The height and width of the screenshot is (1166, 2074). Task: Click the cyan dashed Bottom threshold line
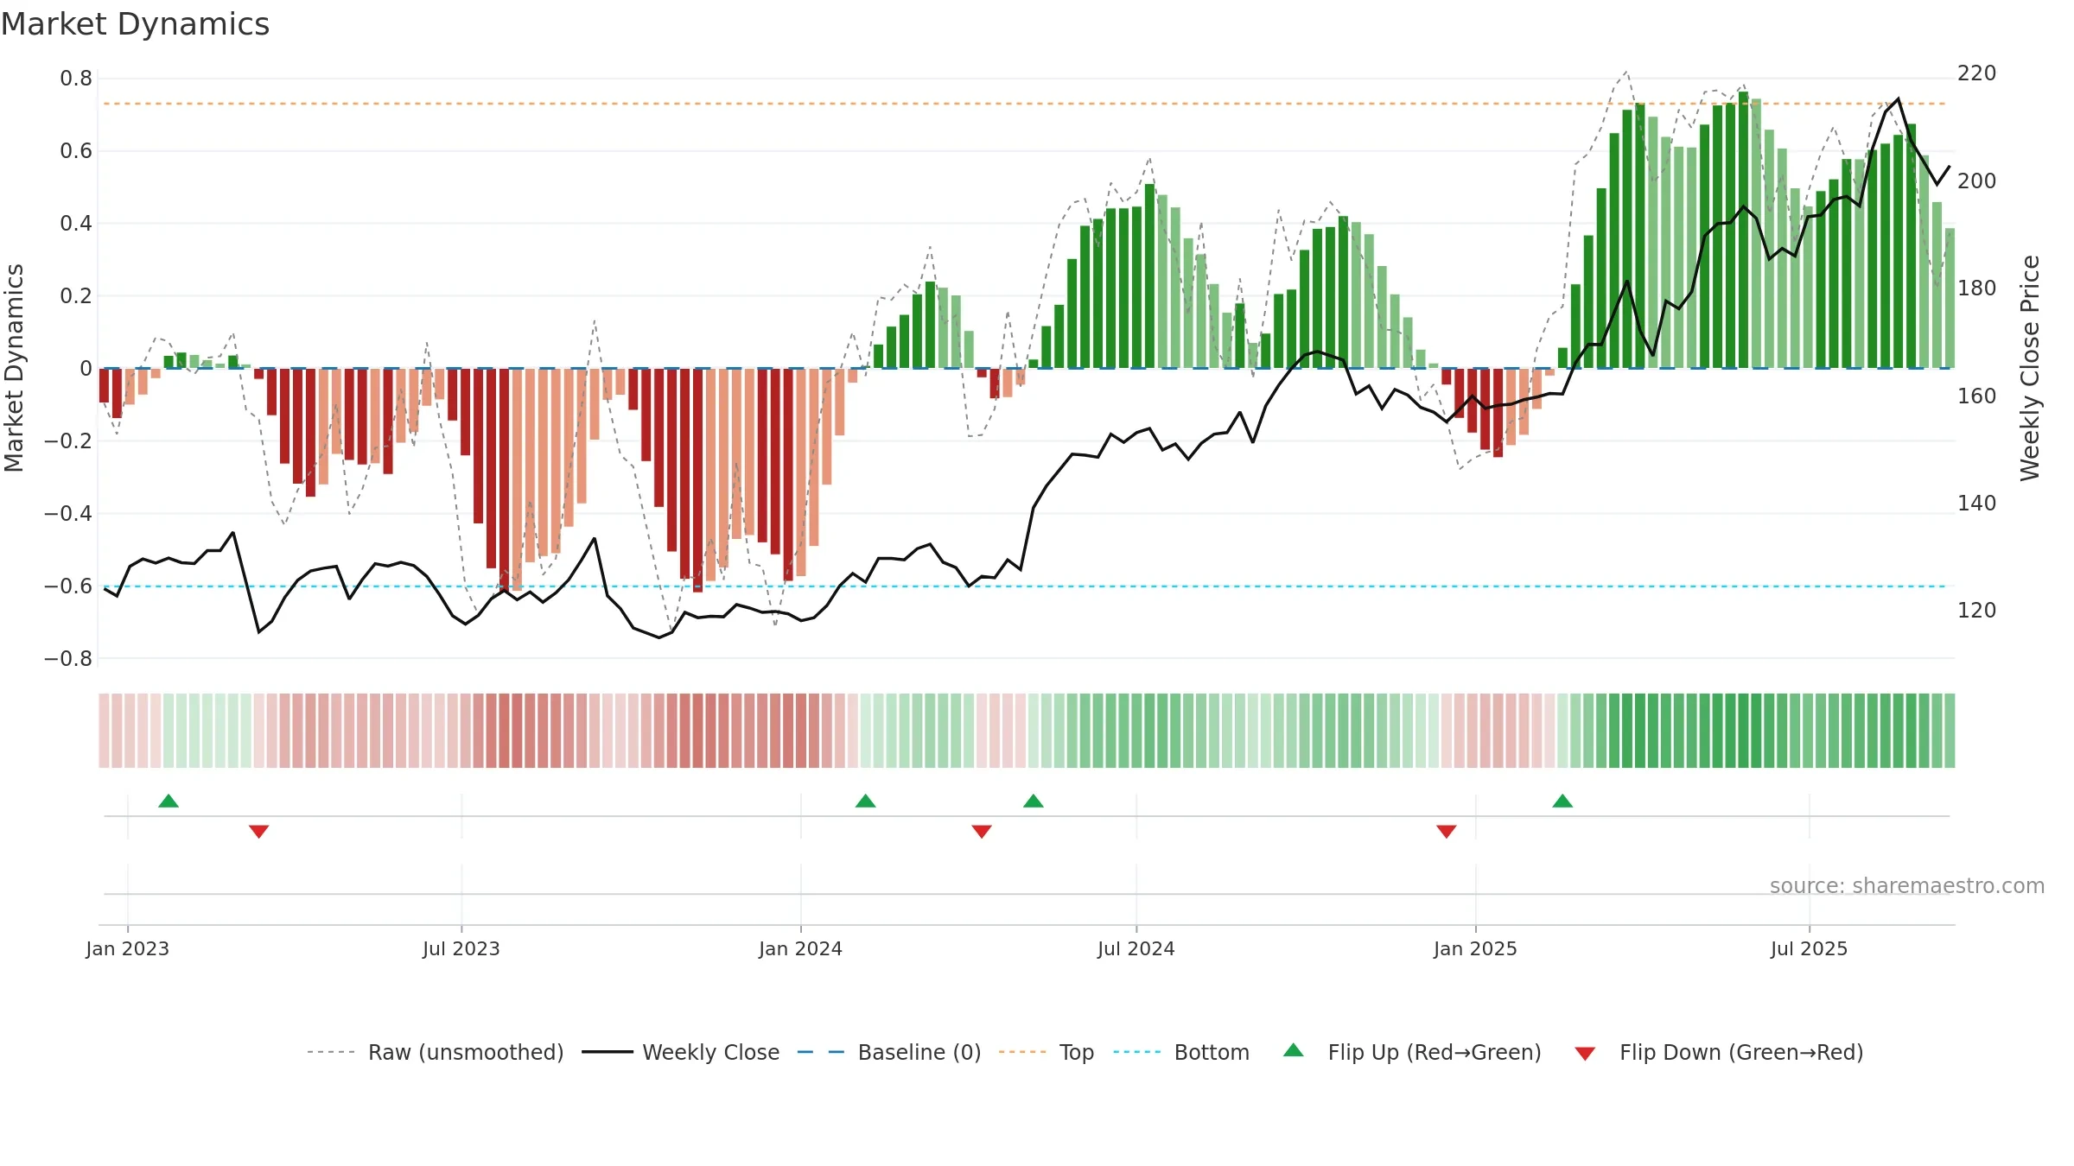[x=1025, y=586]
